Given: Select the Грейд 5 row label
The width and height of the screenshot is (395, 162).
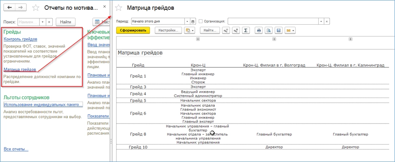Looking at the screenshot, I should [138, 100].
